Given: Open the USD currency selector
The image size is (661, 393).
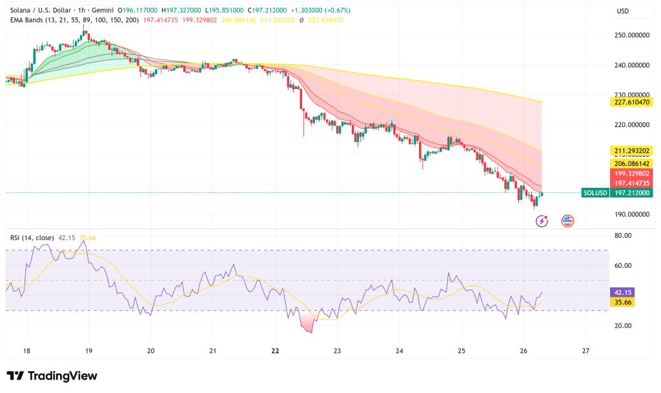Looking at the screenshot, I should (632, 12).
